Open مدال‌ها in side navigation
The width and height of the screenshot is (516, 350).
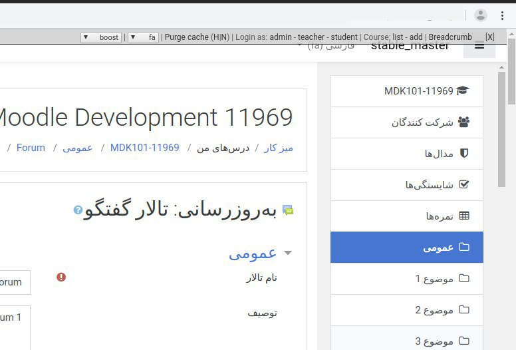[407, 154]
